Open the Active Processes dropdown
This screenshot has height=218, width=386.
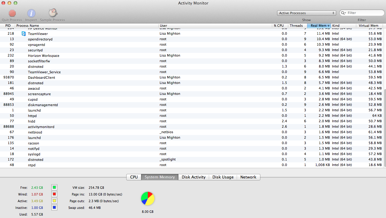click(306, 13)
